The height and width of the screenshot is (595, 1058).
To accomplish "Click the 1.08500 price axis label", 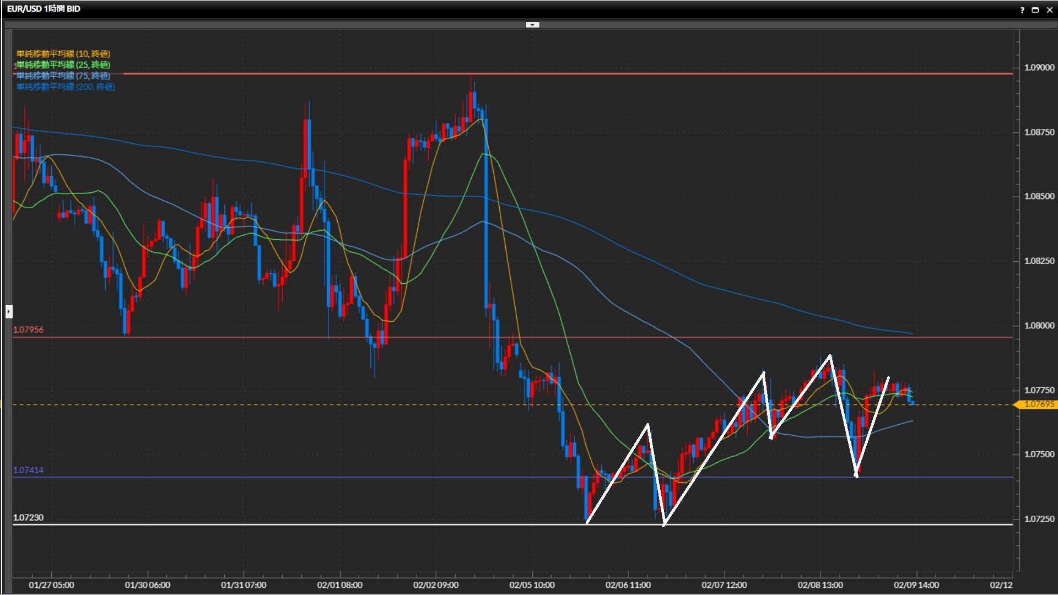I will tap(1039, 197).
